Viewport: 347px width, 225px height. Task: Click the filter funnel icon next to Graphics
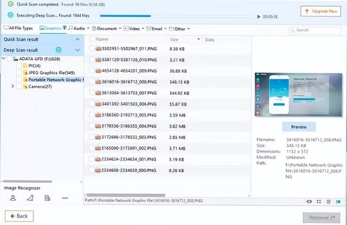(64, 28)
